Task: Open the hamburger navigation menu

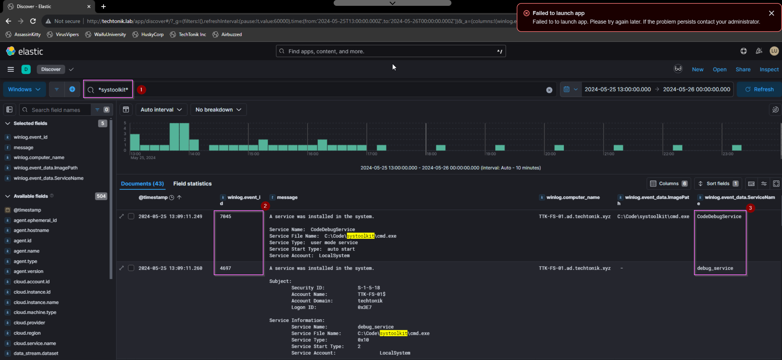Action: coord(11,69)
